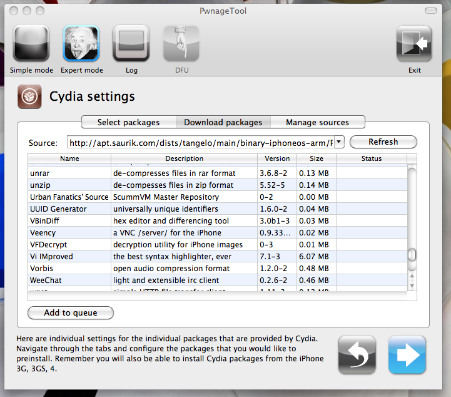451x397 pixels.
Task: Sort by Size column header
Action: coord(317,158)
